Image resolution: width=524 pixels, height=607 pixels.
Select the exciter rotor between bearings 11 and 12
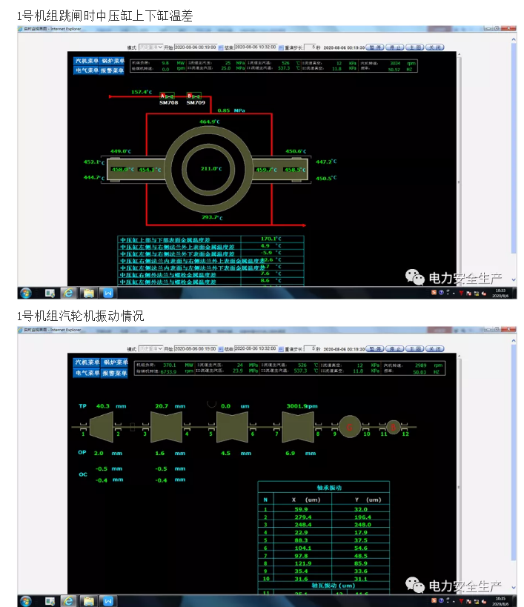click(x=394, y=426)
